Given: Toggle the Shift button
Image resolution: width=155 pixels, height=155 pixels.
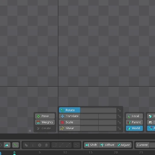Looking at the screenshot, I should coord(91,145).
